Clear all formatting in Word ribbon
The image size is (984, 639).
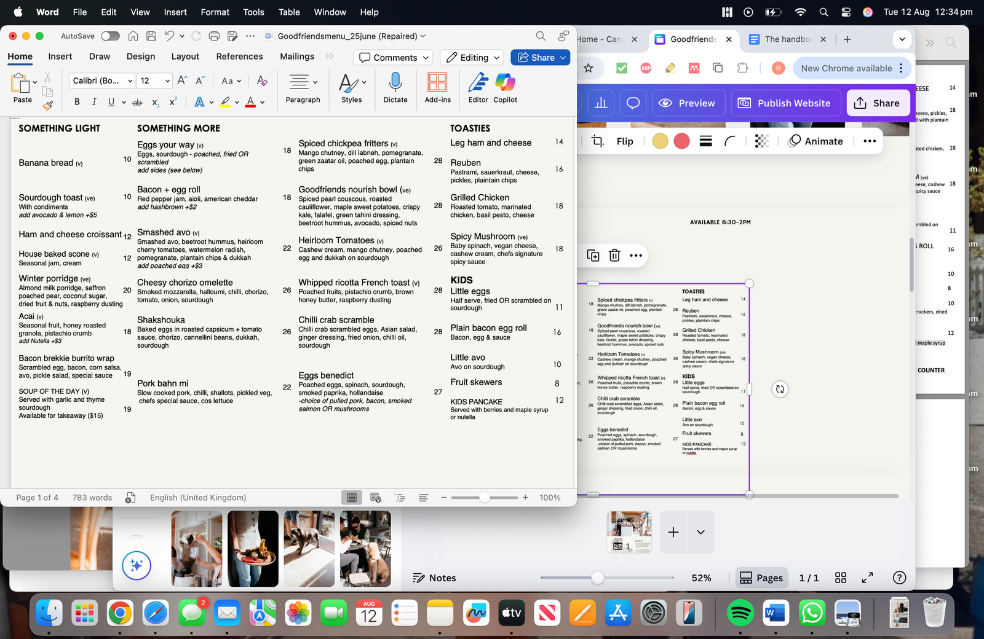tap(262, 80)
